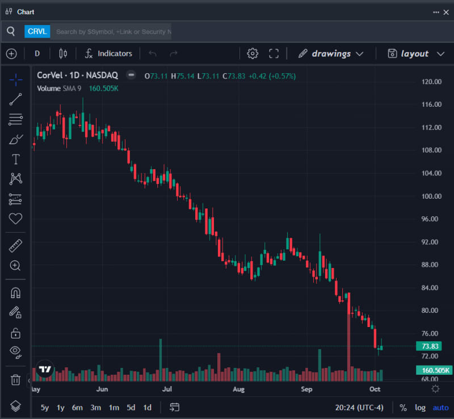Screen dimensions: 454x419
Task: Toggle magnet mode for drawings
Action: [x=16, y=293]
